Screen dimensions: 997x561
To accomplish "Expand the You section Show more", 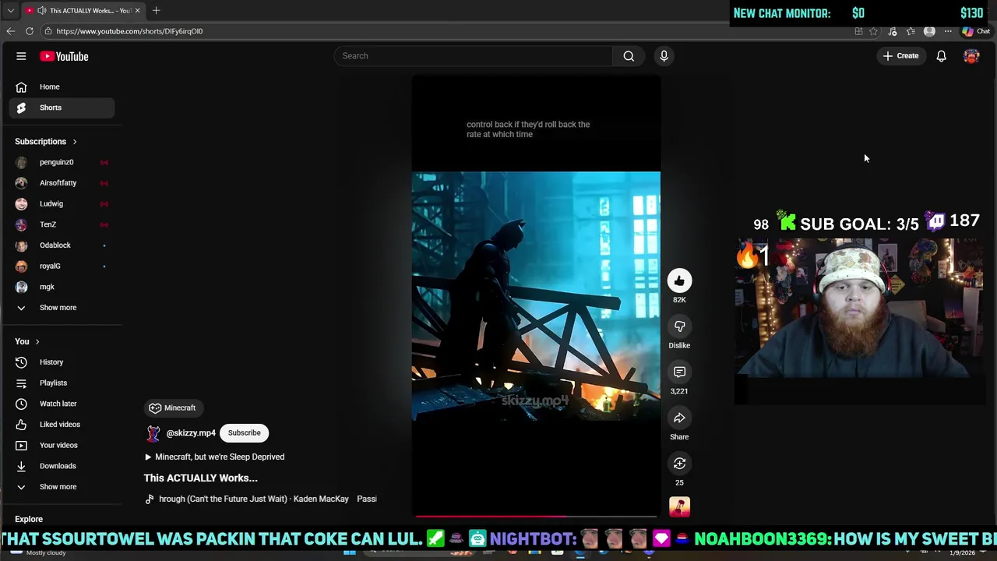I will [62, 487].
